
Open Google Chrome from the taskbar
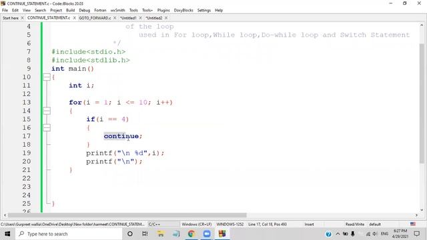point(191,234)
